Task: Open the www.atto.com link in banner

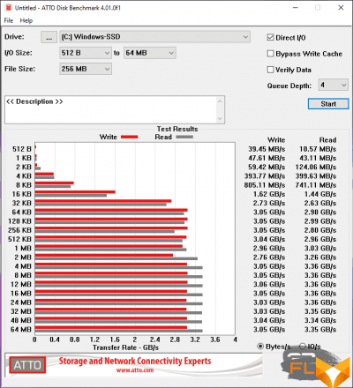Action: click(x=135, y=370)
